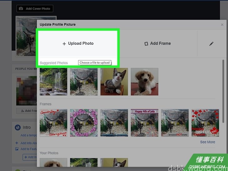Close the Update Profile Picture dialog
The width and height of the screenshot is (228, 171).
tap(222, 24)
